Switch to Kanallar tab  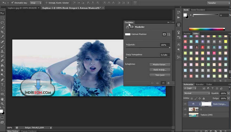[x=200, y=84]
